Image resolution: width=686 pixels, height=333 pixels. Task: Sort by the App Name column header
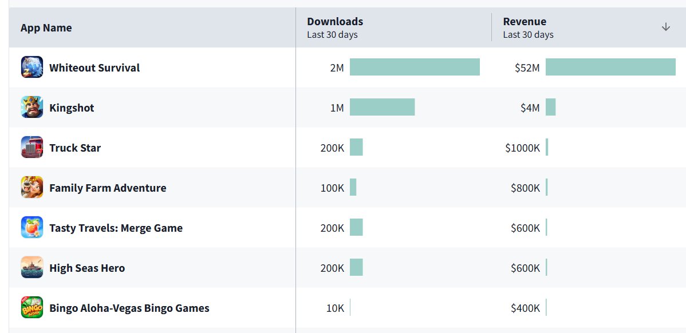tap(46, 28)
